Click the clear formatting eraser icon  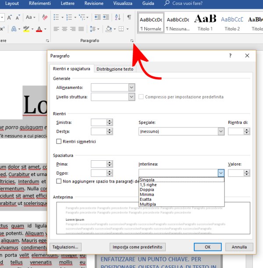pyautogui.click(x=46, y=18)
